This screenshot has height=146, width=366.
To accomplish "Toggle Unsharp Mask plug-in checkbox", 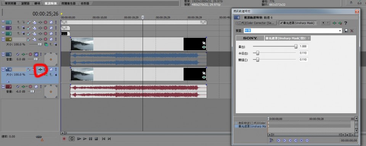I will (281, 23).
